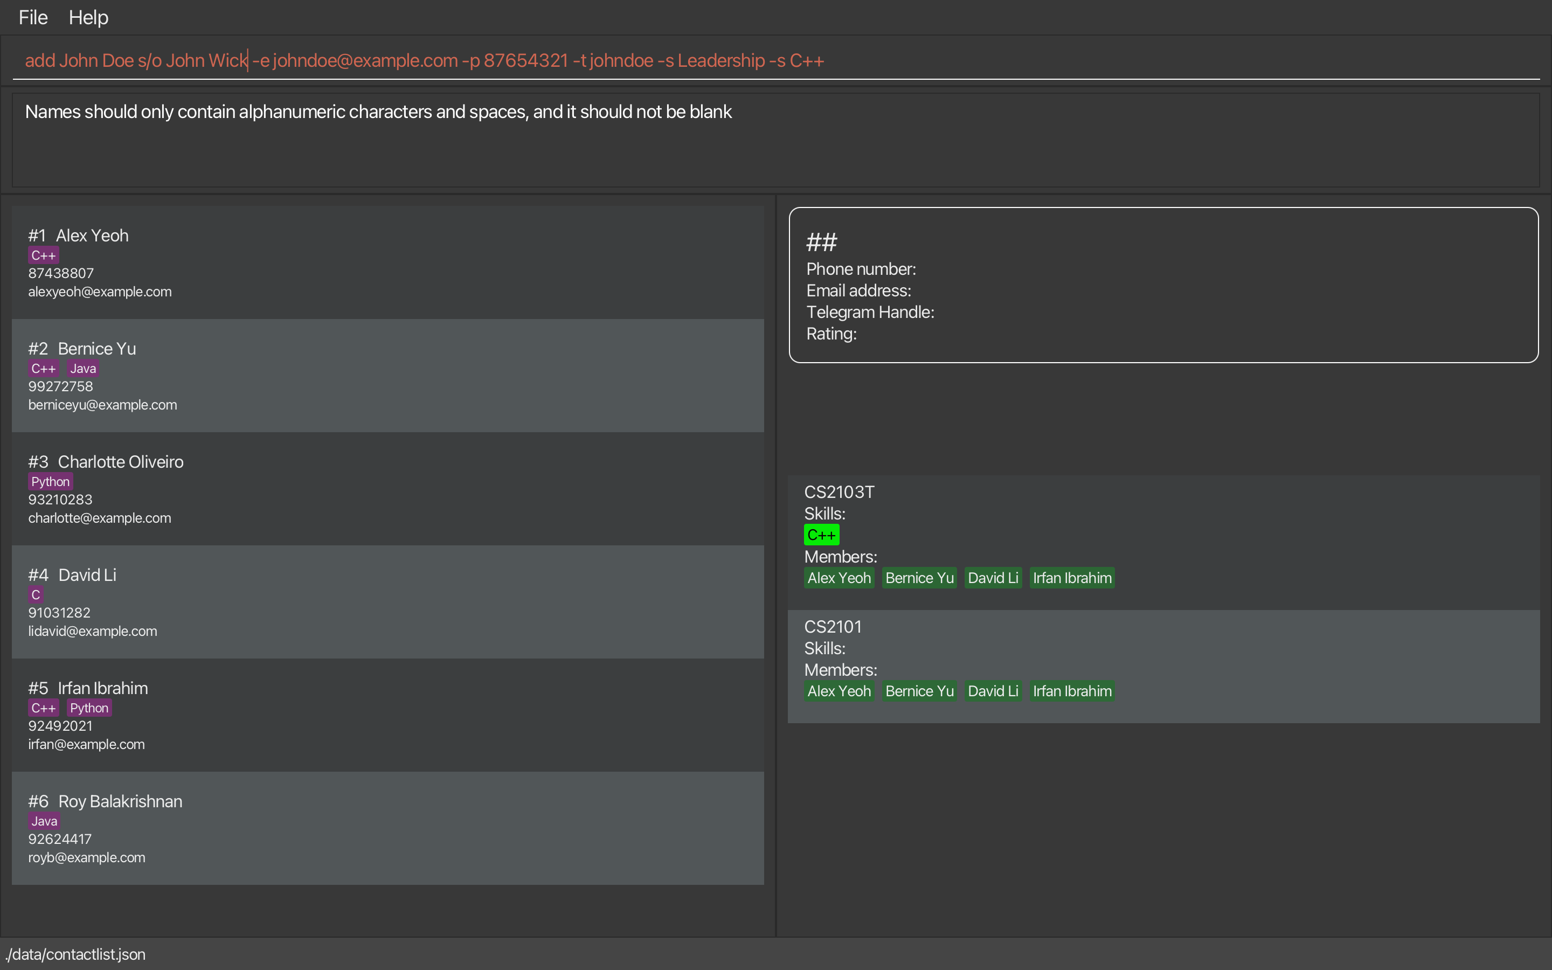Click Java tag under Bernice Yu
This screenshot has width=1552, height=970.
(83, 369)
